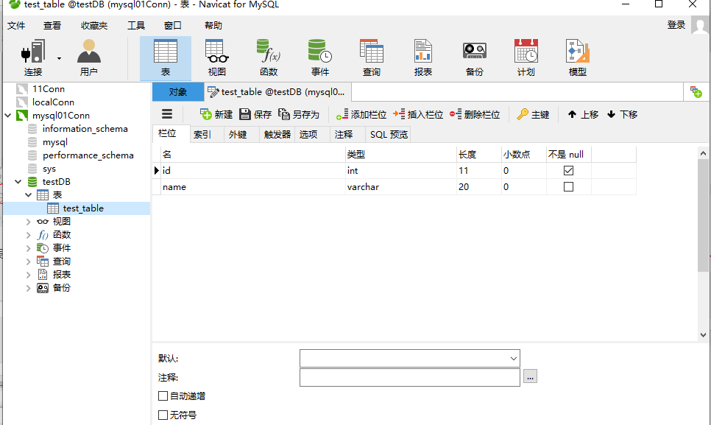Enable the 无符号 checkbox
Image resolution: width=711 pixels, height=425 pixels.
[163, 415]
